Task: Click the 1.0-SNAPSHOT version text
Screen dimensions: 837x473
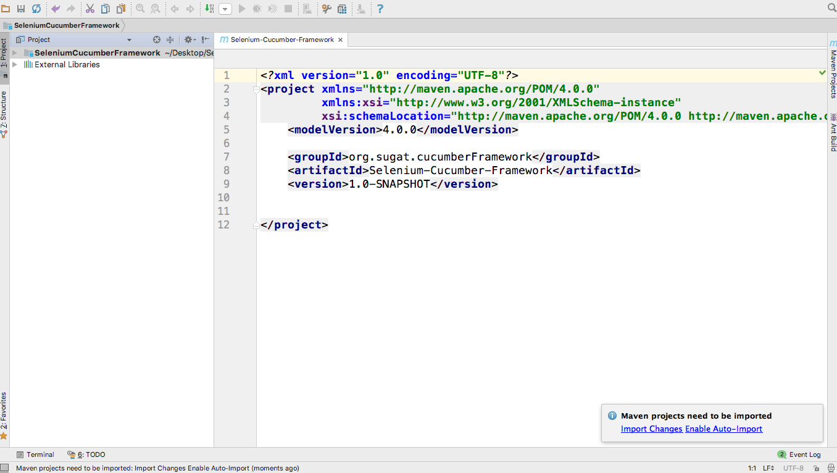Action: coord(389,184)
